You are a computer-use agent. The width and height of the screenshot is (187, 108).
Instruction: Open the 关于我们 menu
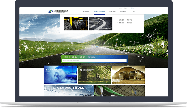pyautogui.click(x=112, y=12)
